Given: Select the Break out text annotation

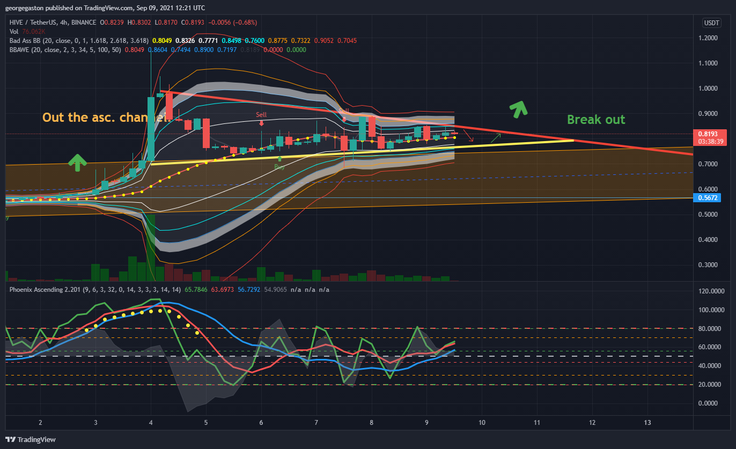Looking at the screenshot, I should coord(596,120).
